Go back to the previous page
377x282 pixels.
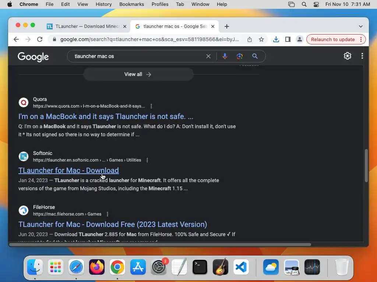tap(16, 39)
